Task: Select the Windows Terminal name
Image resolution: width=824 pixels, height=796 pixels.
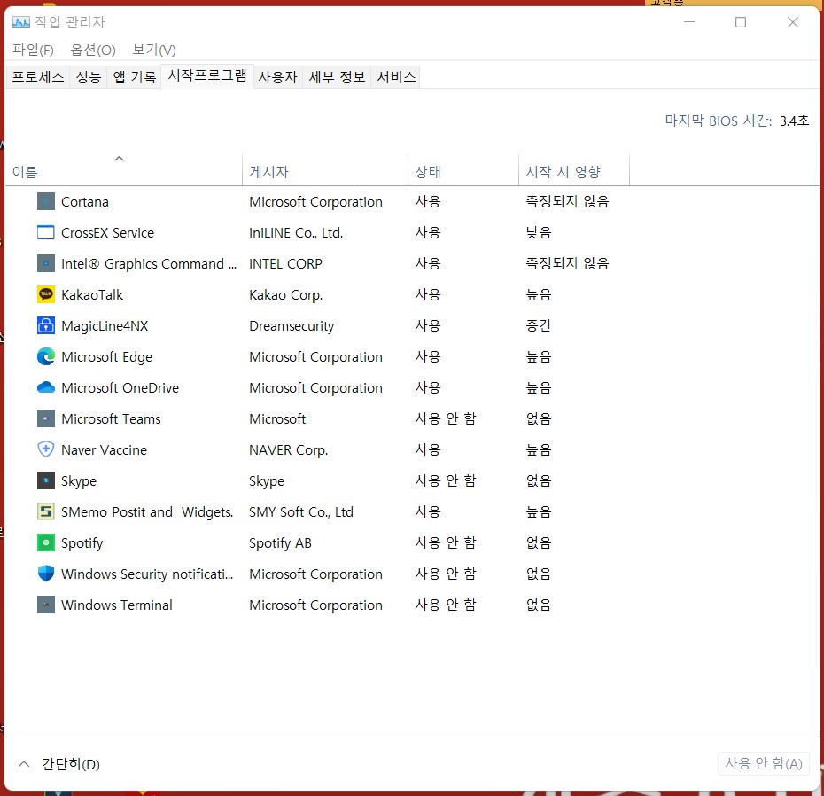Action: [117, 605]
